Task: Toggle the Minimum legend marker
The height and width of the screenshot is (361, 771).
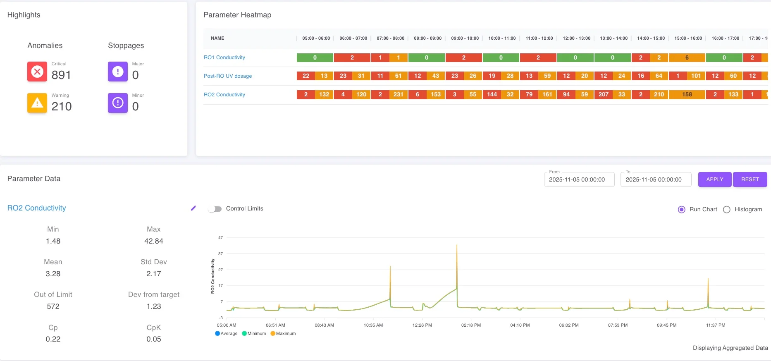Action: 244,334
